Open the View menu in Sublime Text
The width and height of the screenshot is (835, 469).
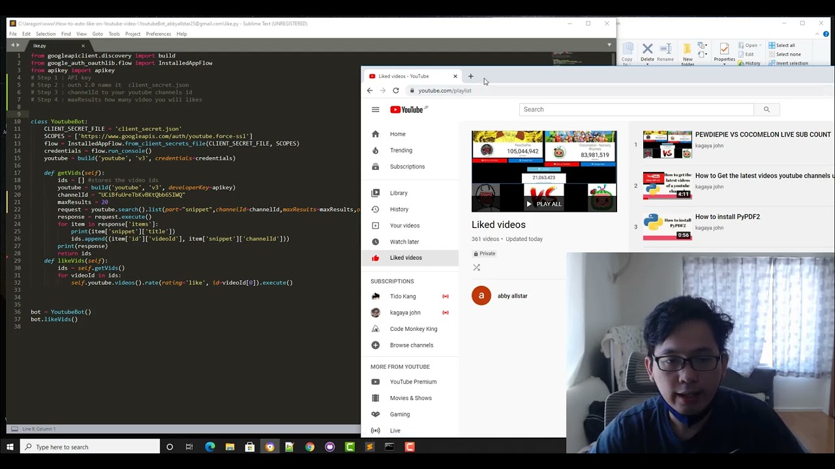[x=82, y=34]
